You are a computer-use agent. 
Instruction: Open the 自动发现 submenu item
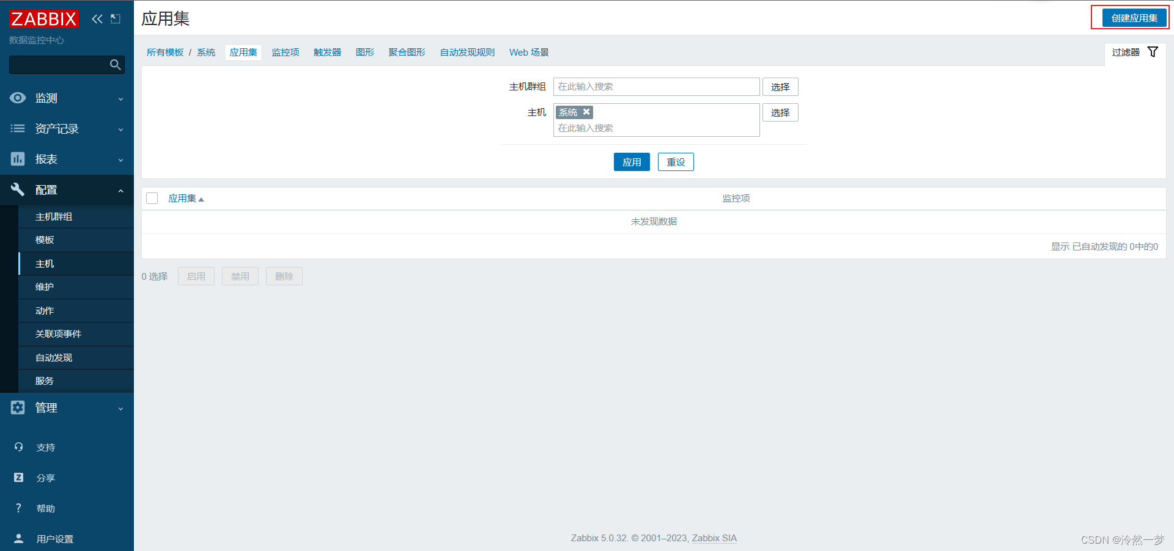point(76,358)
